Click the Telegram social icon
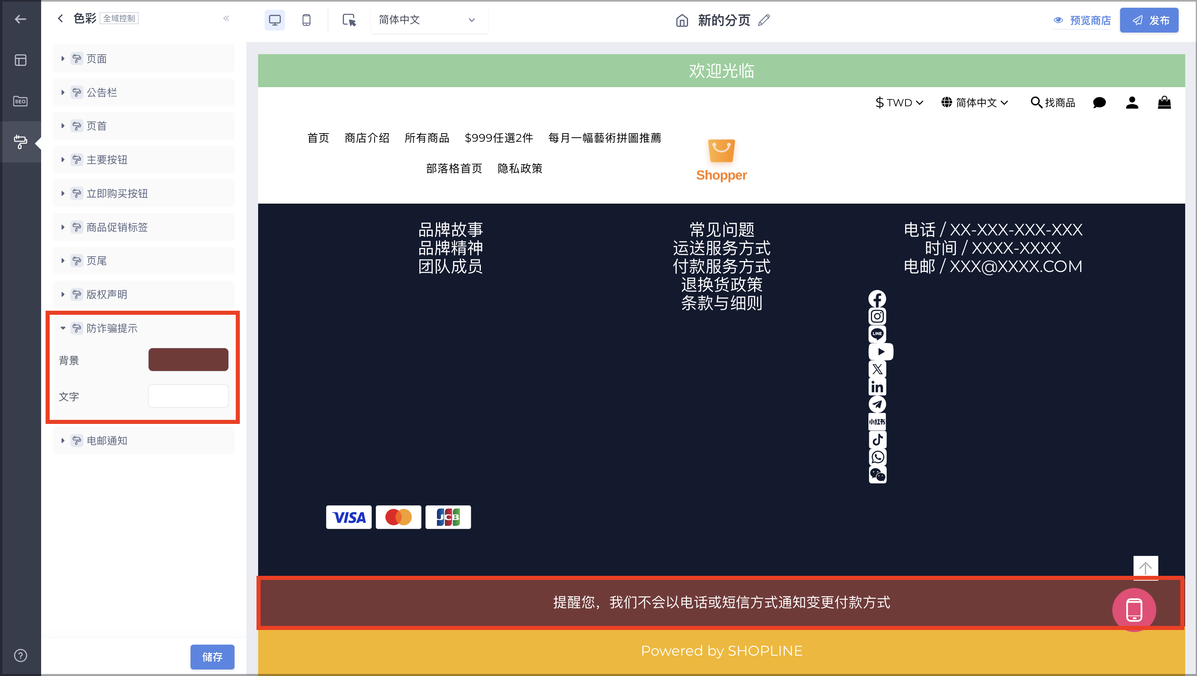Viewport: 1197px width, 676px height. click(877, 404)
